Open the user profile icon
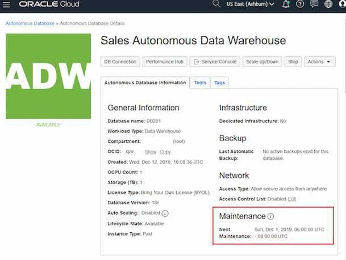346x260 pixels. (342, 5)
